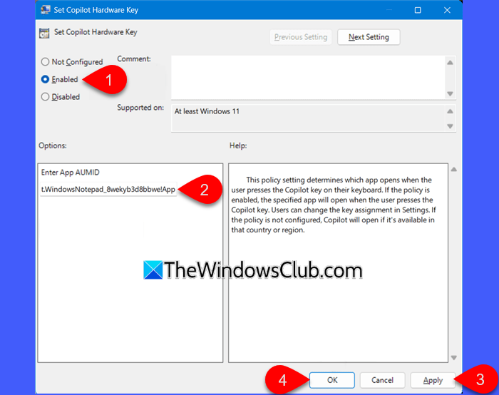Select the Disabled radio button
Image resolution: width=499 pixels, height=395 pixels.
45,97
